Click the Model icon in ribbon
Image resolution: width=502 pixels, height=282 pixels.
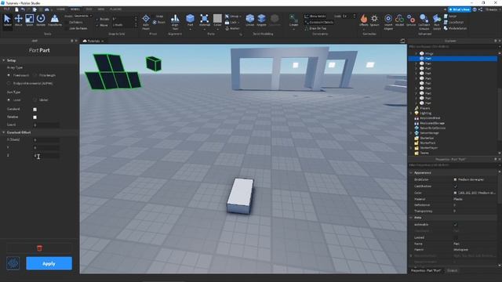tap(399, 20)
